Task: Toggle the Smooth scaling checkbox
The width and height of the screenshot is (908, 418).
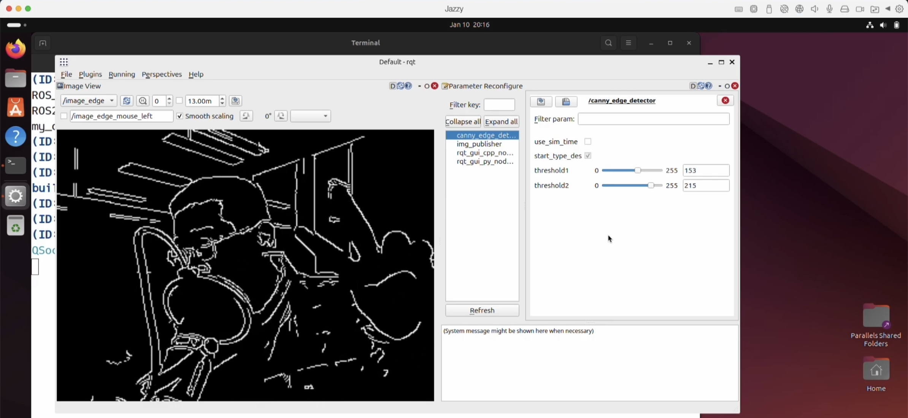Action: pyautogui.click(x=180, y=116)
